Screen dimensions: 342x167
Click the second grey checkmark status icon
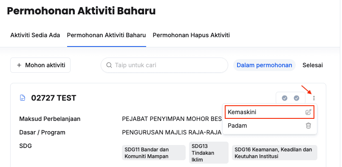[x=297, y=98]
